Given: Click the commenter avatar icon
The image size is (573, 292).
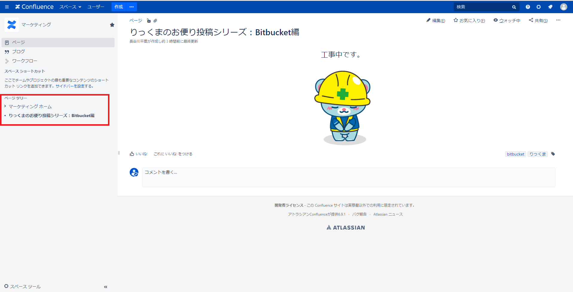Looking at the screenshot, I should [134, 172].
